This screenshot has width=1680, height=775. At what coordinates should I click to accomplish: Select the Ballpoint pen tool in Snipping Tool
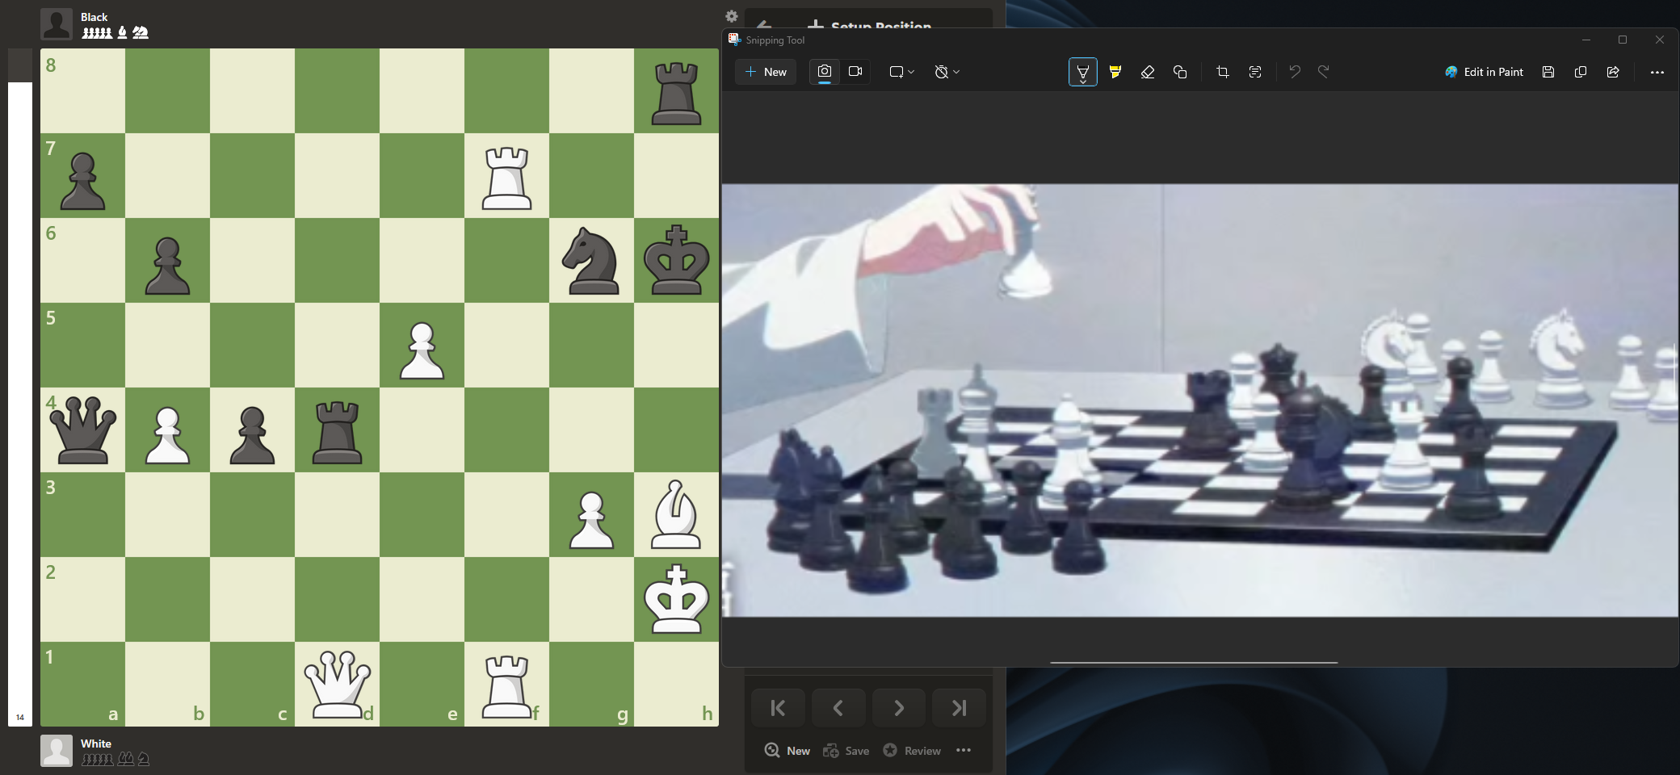coord(1083,72)
